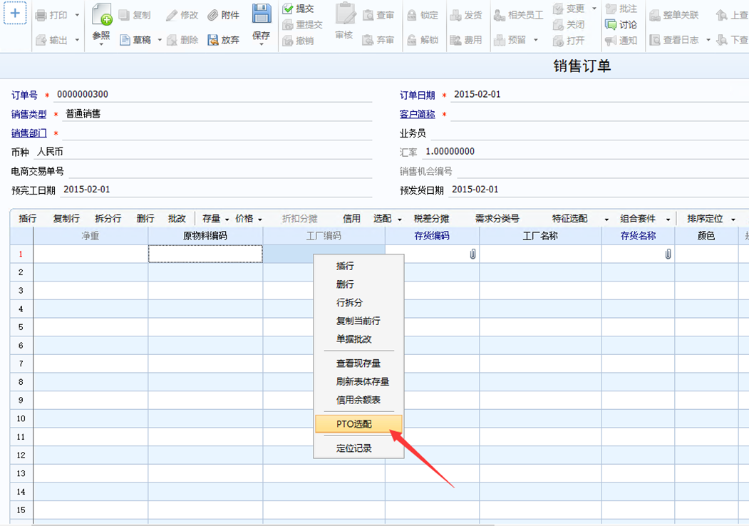
Task: Click the 附件 attachment paperclip icon
Action: click(x=213, y=15)
